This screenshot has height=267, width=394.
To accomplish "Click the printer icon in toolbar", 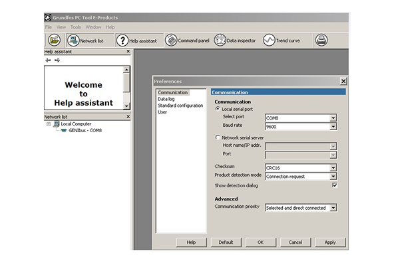I will (x=321, y=40).
